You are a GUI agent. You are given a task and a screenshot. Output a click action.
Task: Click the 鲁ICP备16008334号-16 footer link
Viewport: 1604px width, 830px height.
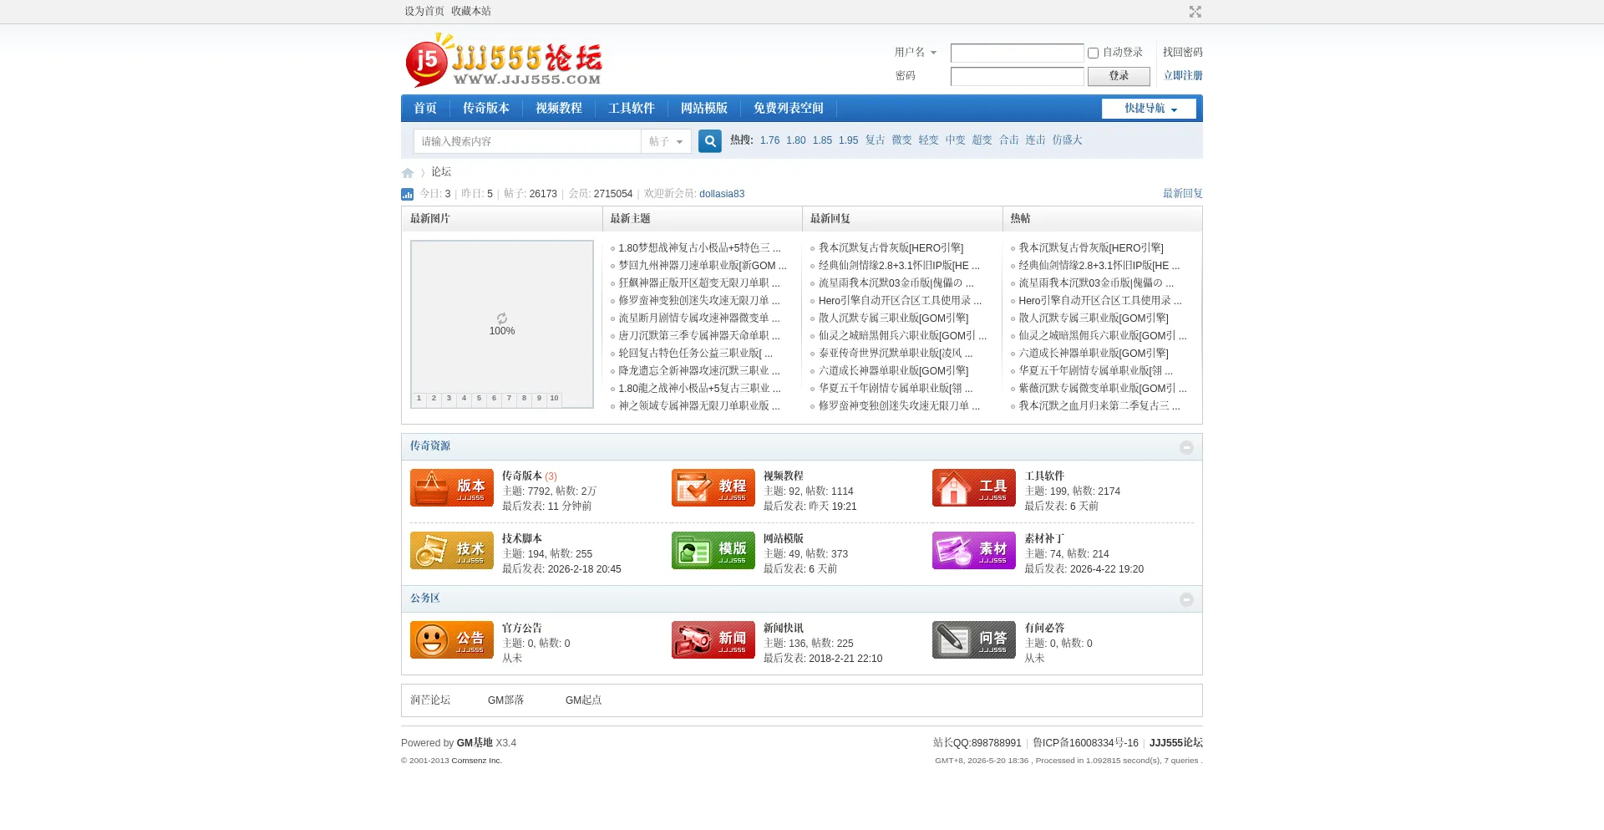1085,743
